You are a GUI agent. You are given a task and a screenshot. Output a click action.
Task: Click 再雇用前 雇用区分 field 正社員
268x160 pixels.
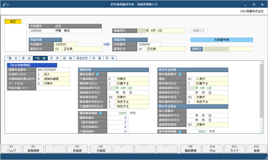click(x=78, y=49)
